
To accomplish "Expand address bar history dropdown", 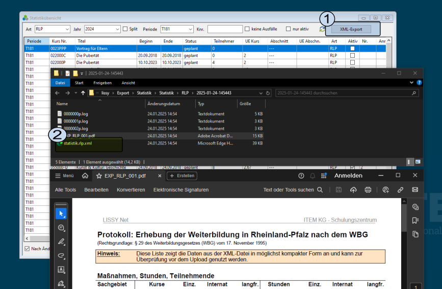I will 261,93.
